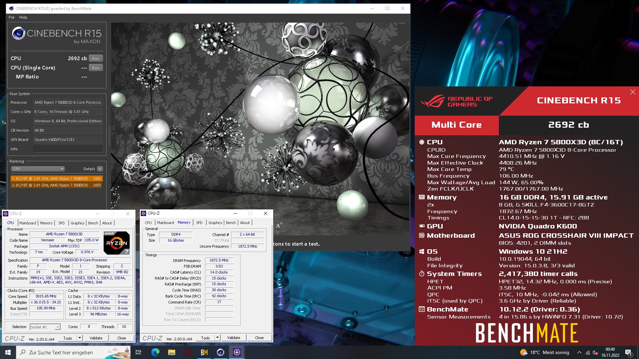
Task: Open Graphics tab in right CPU-Z
Action: pyautogui.click(x=215, y=223)
